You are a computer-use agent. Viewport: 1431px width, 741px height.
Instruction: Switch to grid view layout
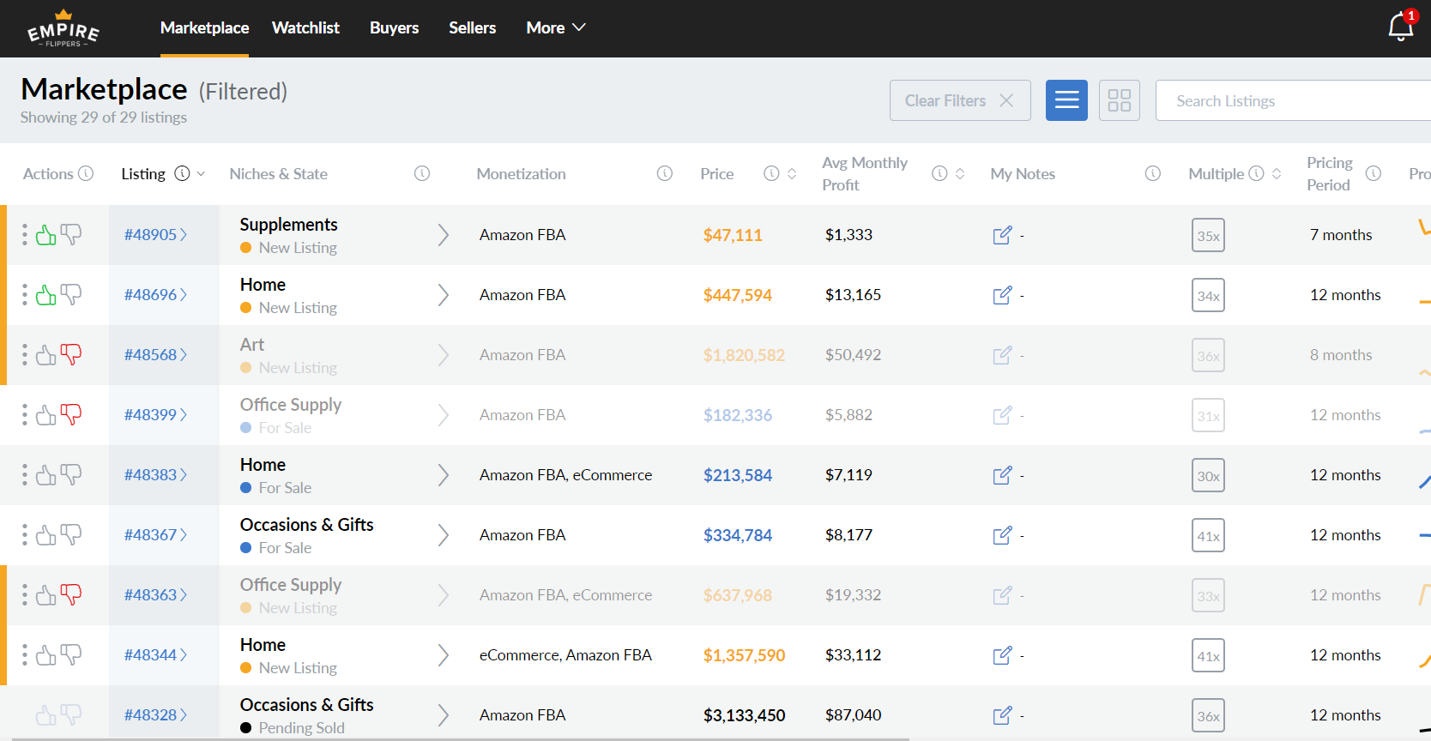1119,100
